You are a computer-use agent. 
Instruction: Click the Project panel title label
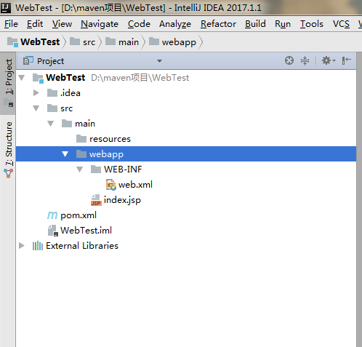point(50,61)
